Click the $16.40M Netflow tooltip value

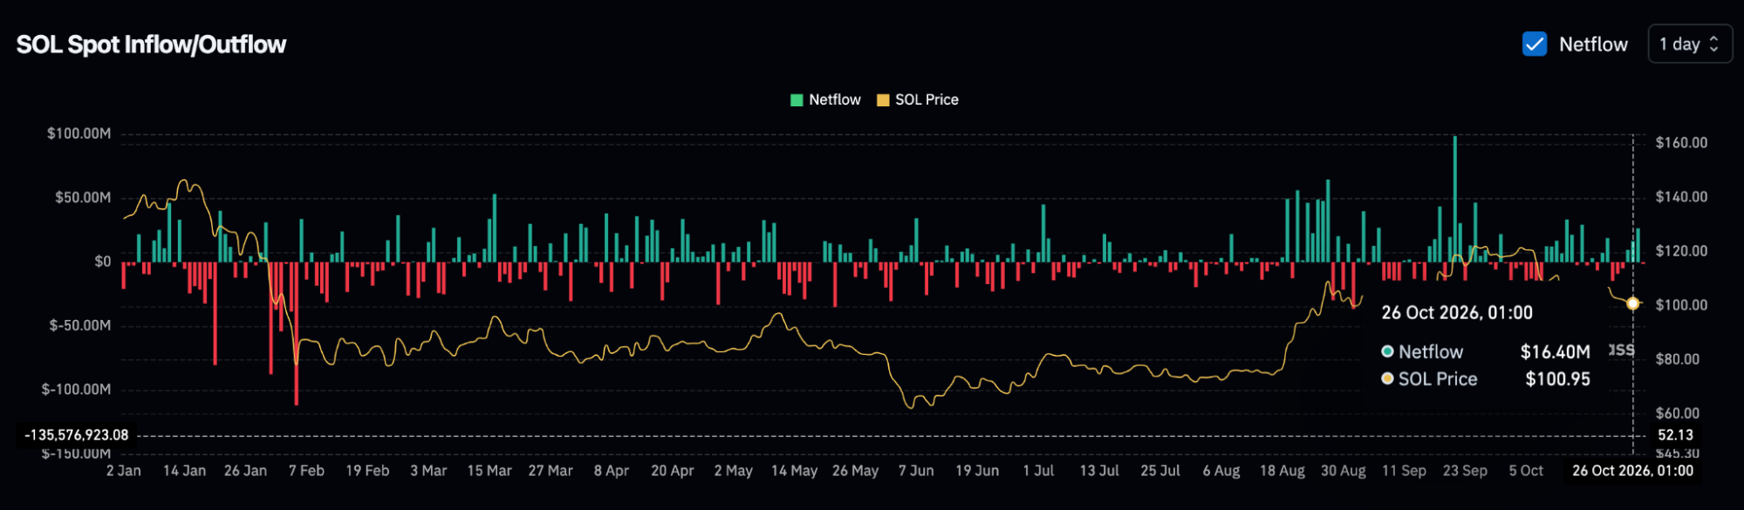[1555, 352]
